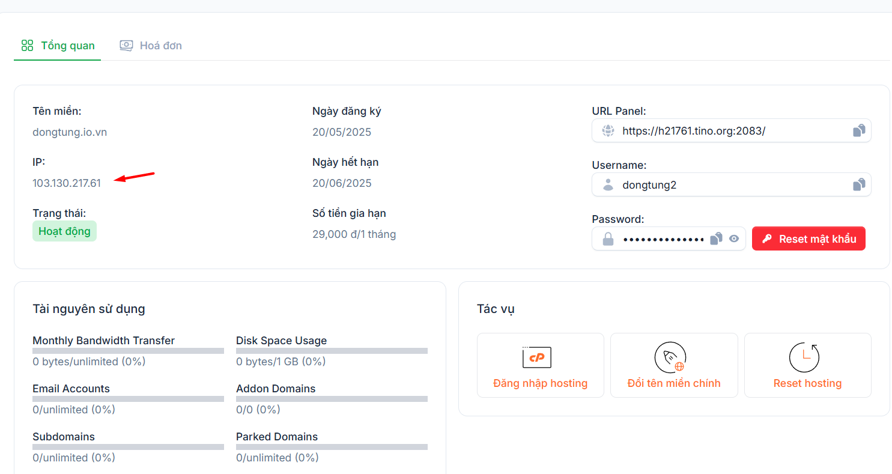
Task: Click the globe icon in URL Panel field
Action: 608,130
